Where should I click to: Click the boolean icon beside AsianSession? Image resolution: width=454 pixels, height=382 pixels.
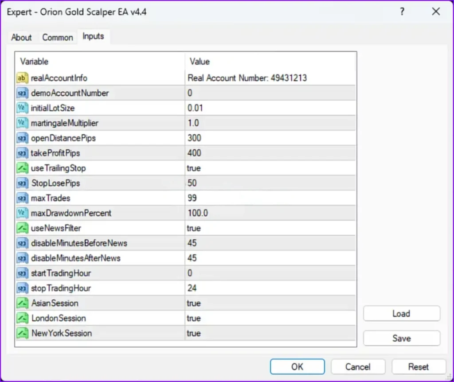pos(22,303)
